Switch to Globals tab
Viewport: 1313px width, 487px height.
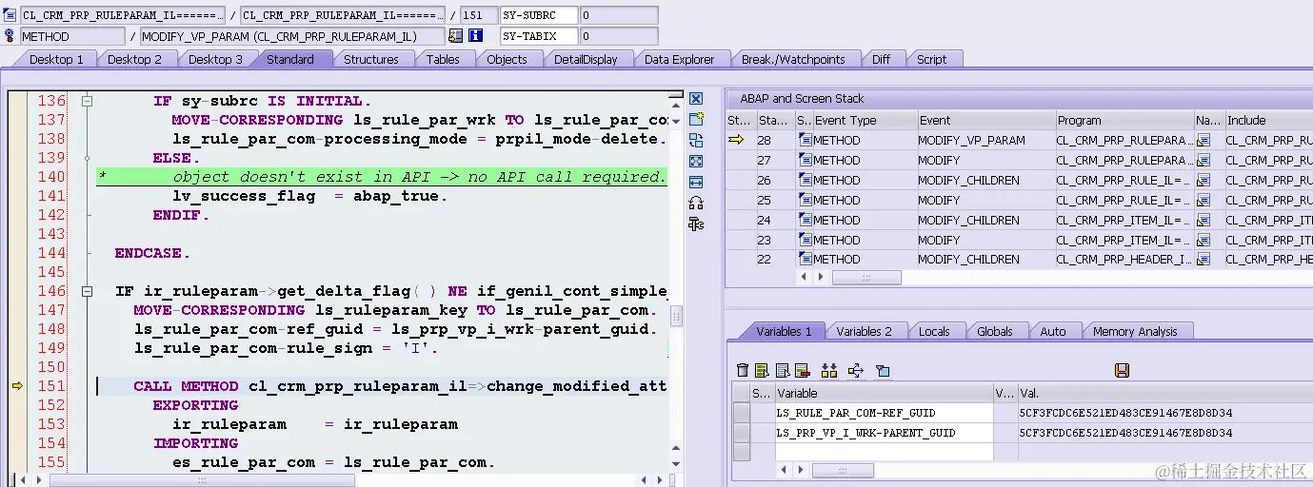[x=995, y=331]
